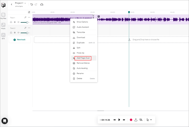Click the New track button

click(19, 40)
